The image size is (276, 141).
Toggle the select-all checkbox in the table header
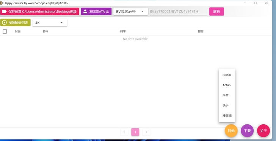click(5, 31)
